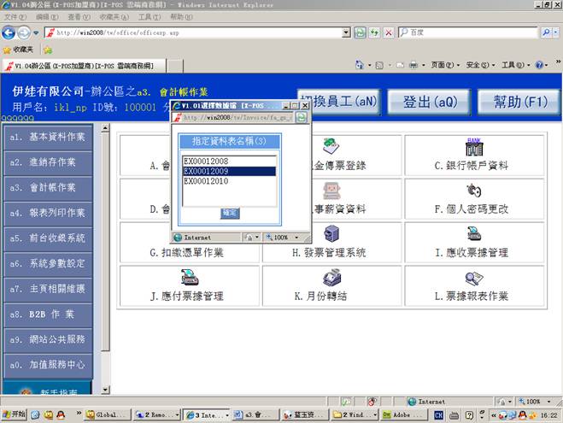The width and height of the screenshot is (563, 423).
Task: Open 個人密碼更改 via its key icon
Action: 473,190
